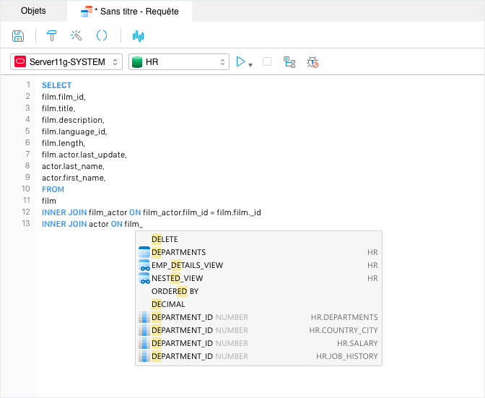Click the column icon for HR.COUNTRY_CITY row
The image size is (485, 398).
[144, 330]
